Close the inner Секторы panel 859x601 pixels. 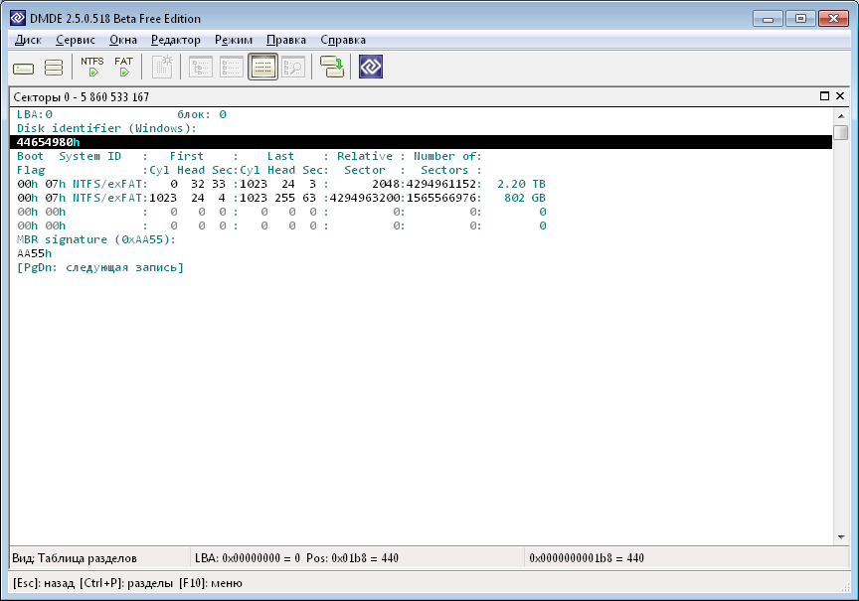click(840, 96)
